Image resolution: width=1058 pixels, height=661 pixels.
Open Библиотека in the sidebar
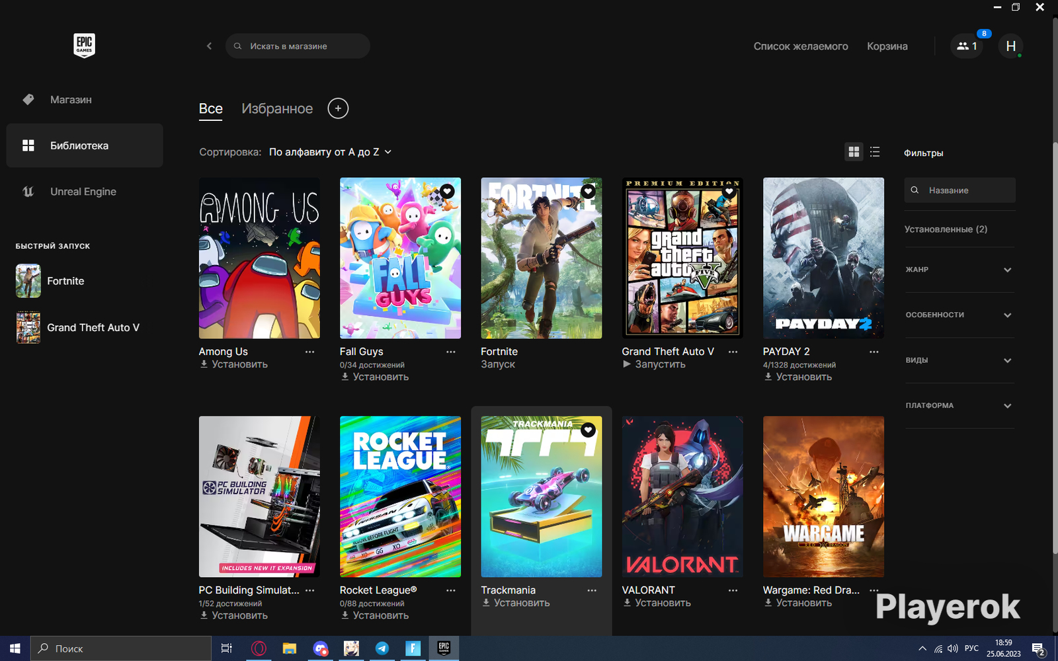[85, 145]
